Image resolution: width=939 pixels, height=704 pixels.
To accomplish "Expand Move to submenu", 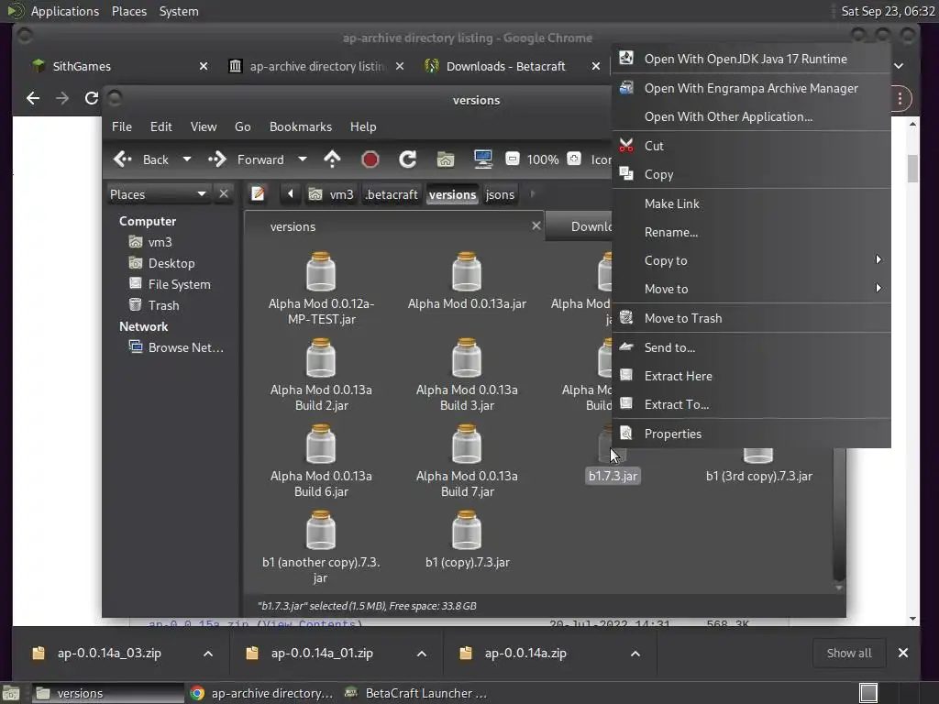I will (751, 289).
